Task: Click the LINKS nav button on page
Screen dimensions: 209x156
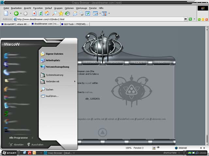Action: click(161, 63)
